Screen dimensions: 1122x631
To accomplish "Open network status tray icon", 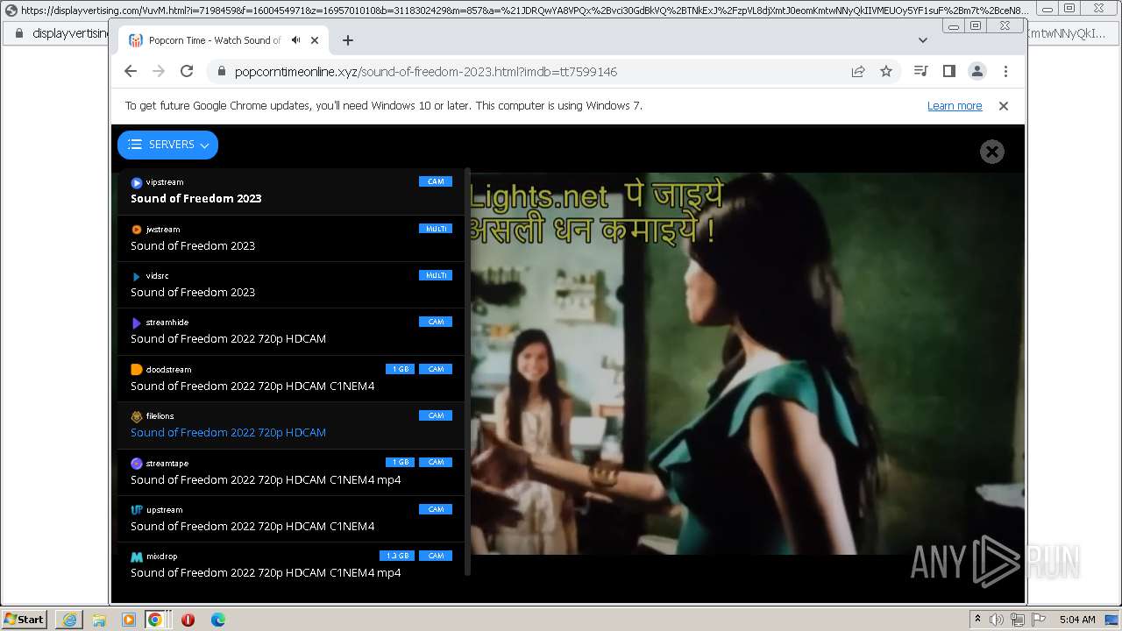I will 1018,620.
